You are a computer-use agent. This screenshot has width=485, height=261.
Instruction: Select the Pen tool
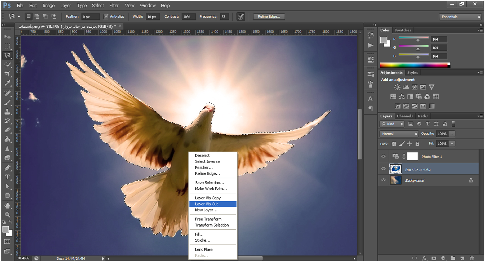[7, 168]
